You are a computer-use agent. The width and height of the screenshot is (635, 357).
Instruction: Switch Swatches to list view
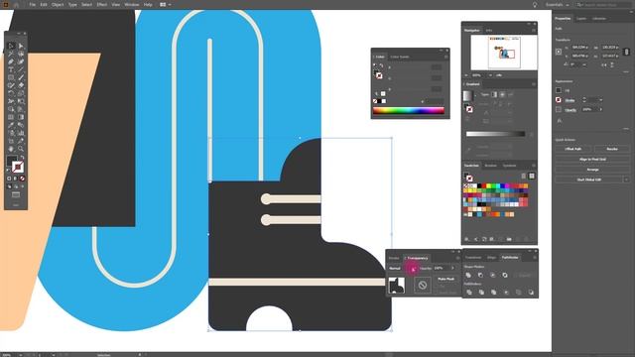[524, 176]
